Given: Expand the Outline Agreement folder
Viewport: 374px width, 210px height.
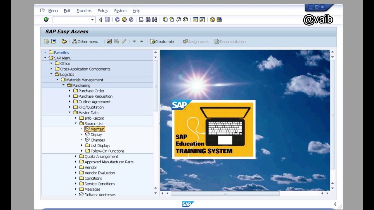Looking at the screenshot, I should click(70, 101).
